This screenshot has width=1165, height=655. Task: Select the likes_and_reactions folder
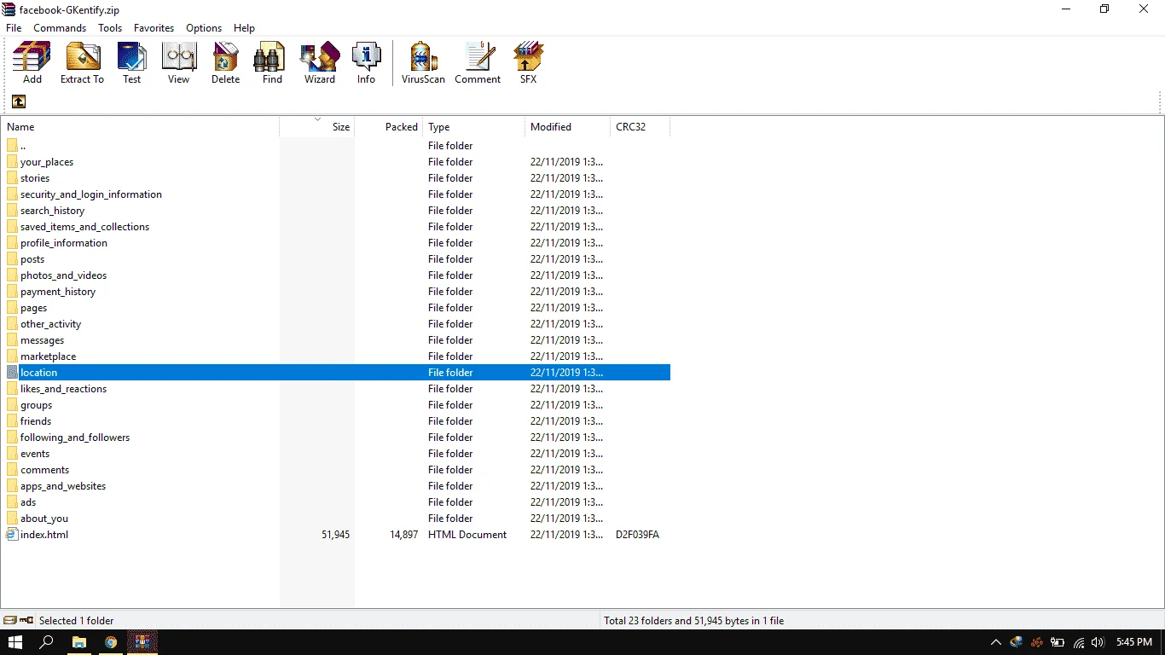(x=336, y=389)
